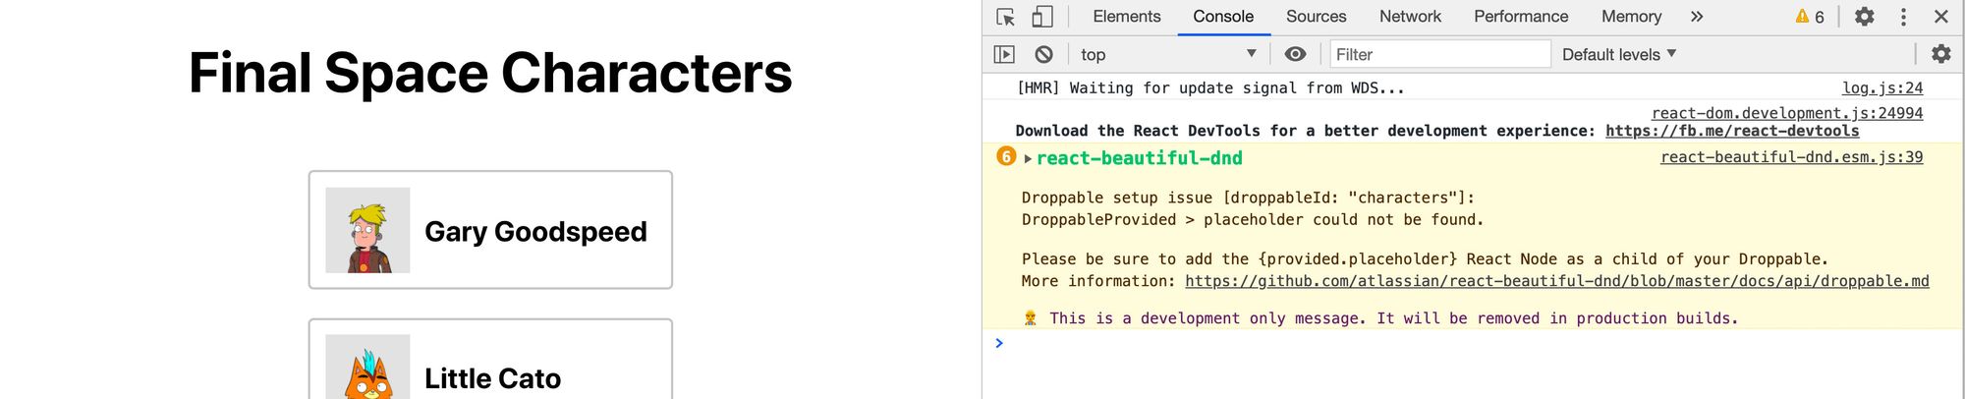Open the top JavaScript context dropdown
This screenshot has height=399, width=1965.
coord(1167,54)
